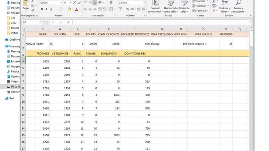Click the Copy icon in Portapapeles group
This screenshot has width=269, height=151.
(32, 6)
